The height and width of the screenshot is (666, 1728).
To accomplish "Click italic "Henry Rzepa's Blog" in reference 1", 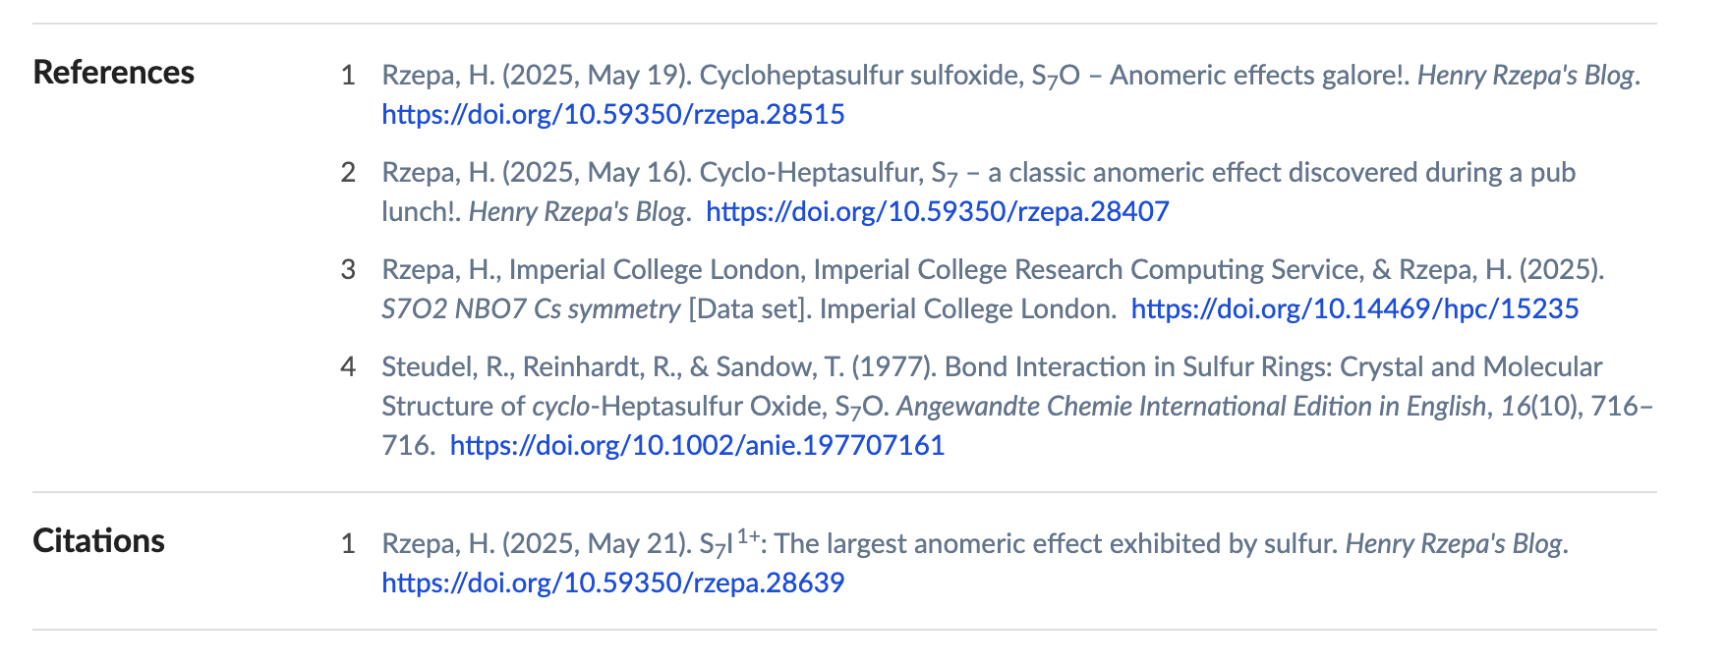I will tap(1526, 76).
